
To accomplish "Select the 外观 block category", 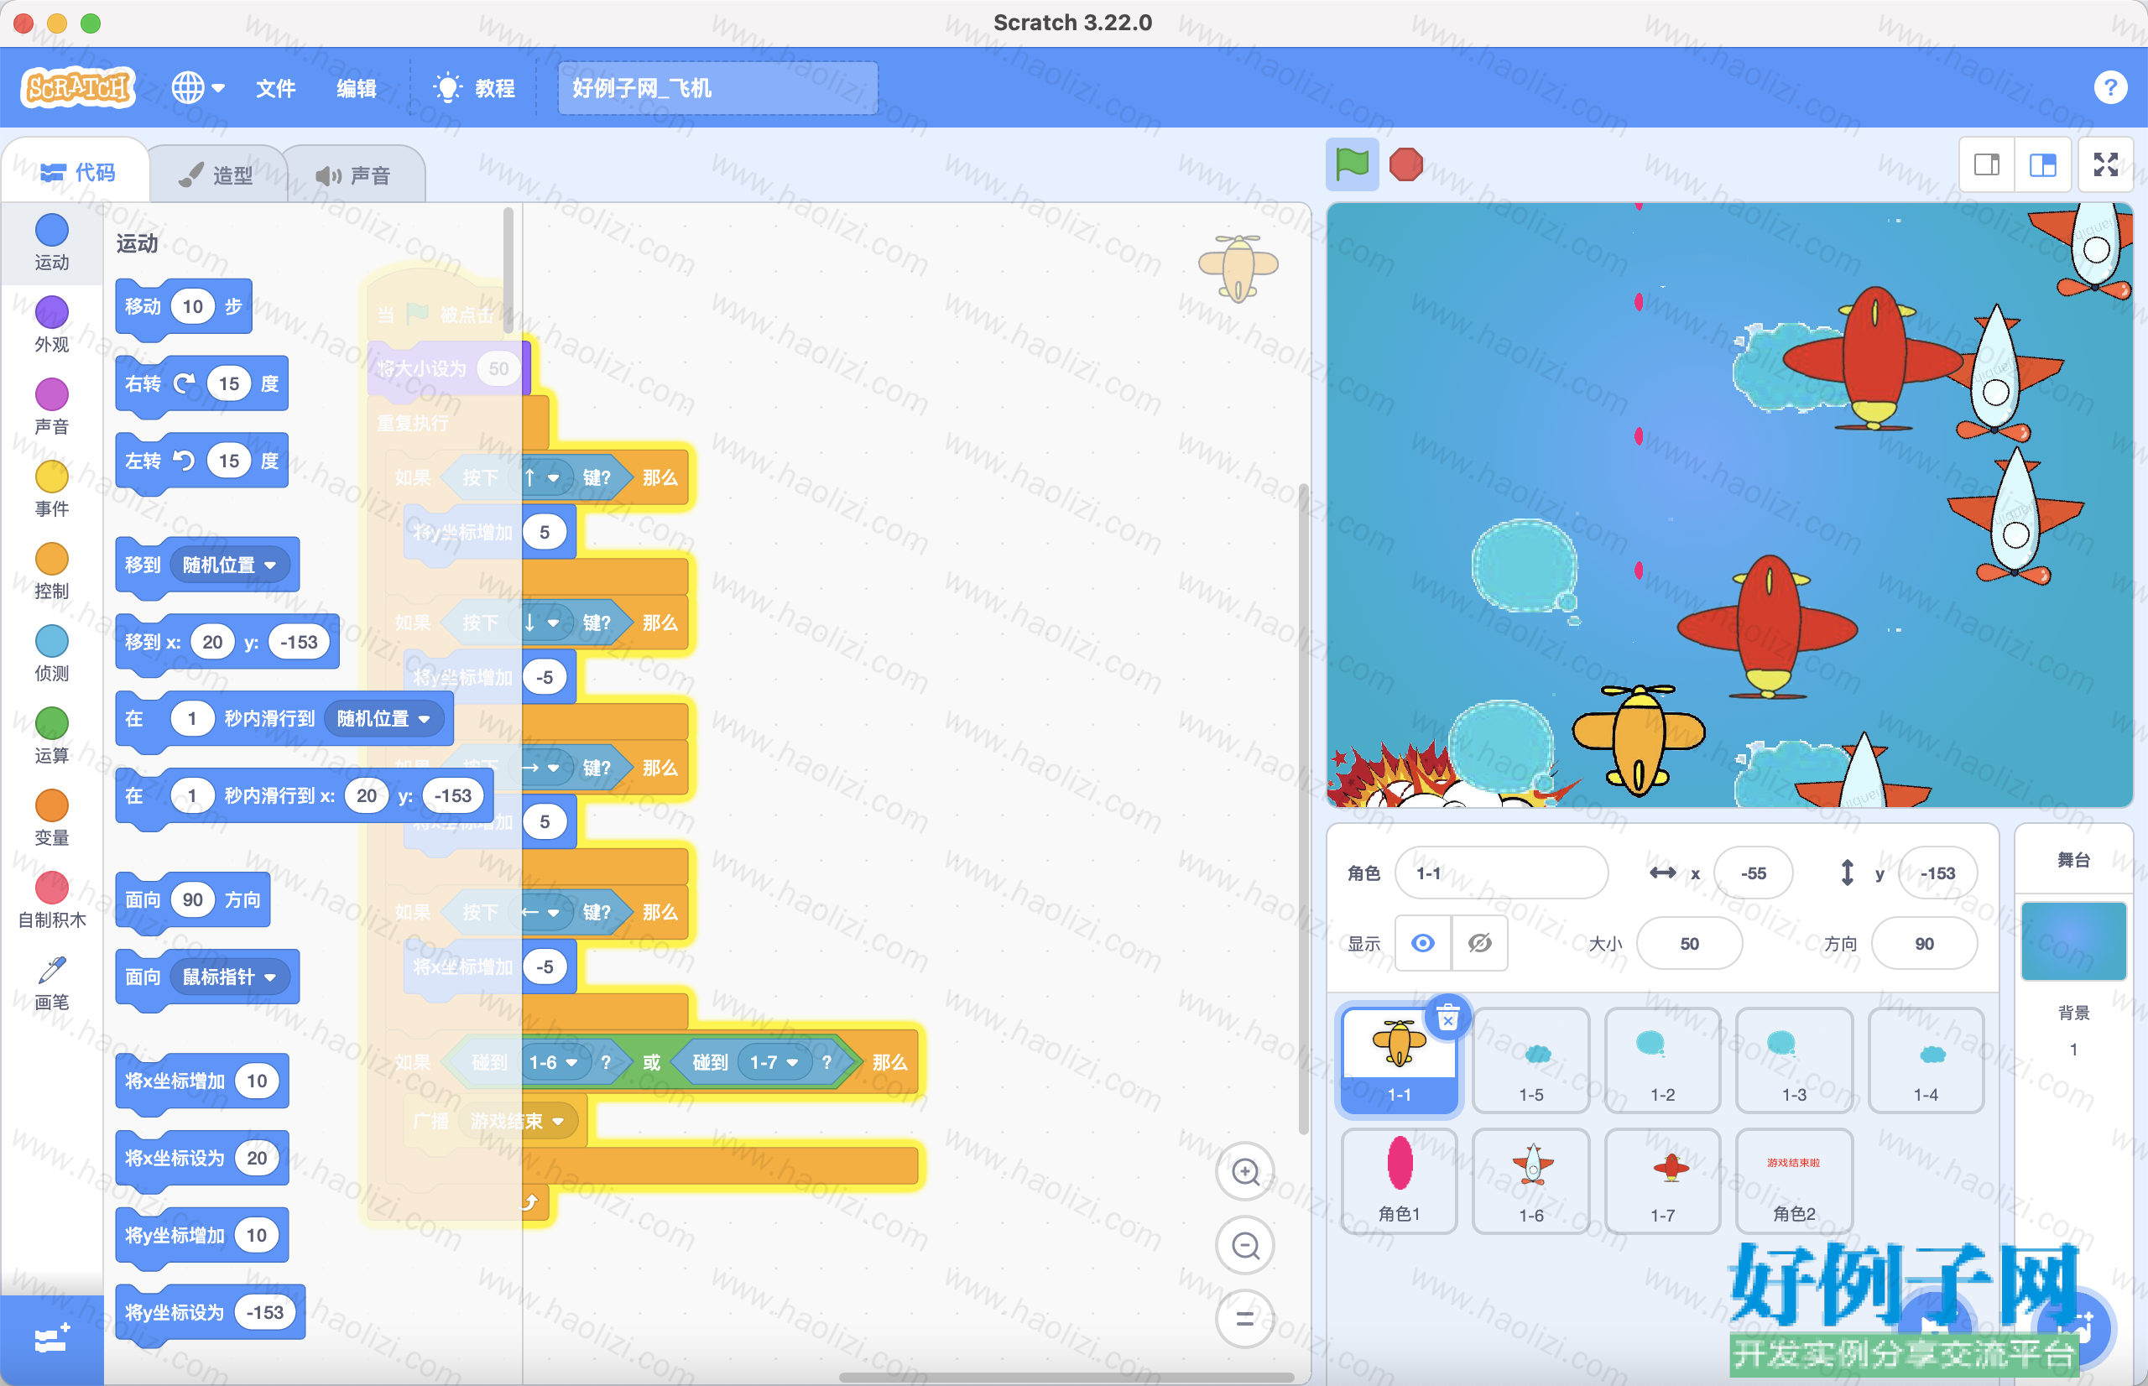I will point(51,324).
